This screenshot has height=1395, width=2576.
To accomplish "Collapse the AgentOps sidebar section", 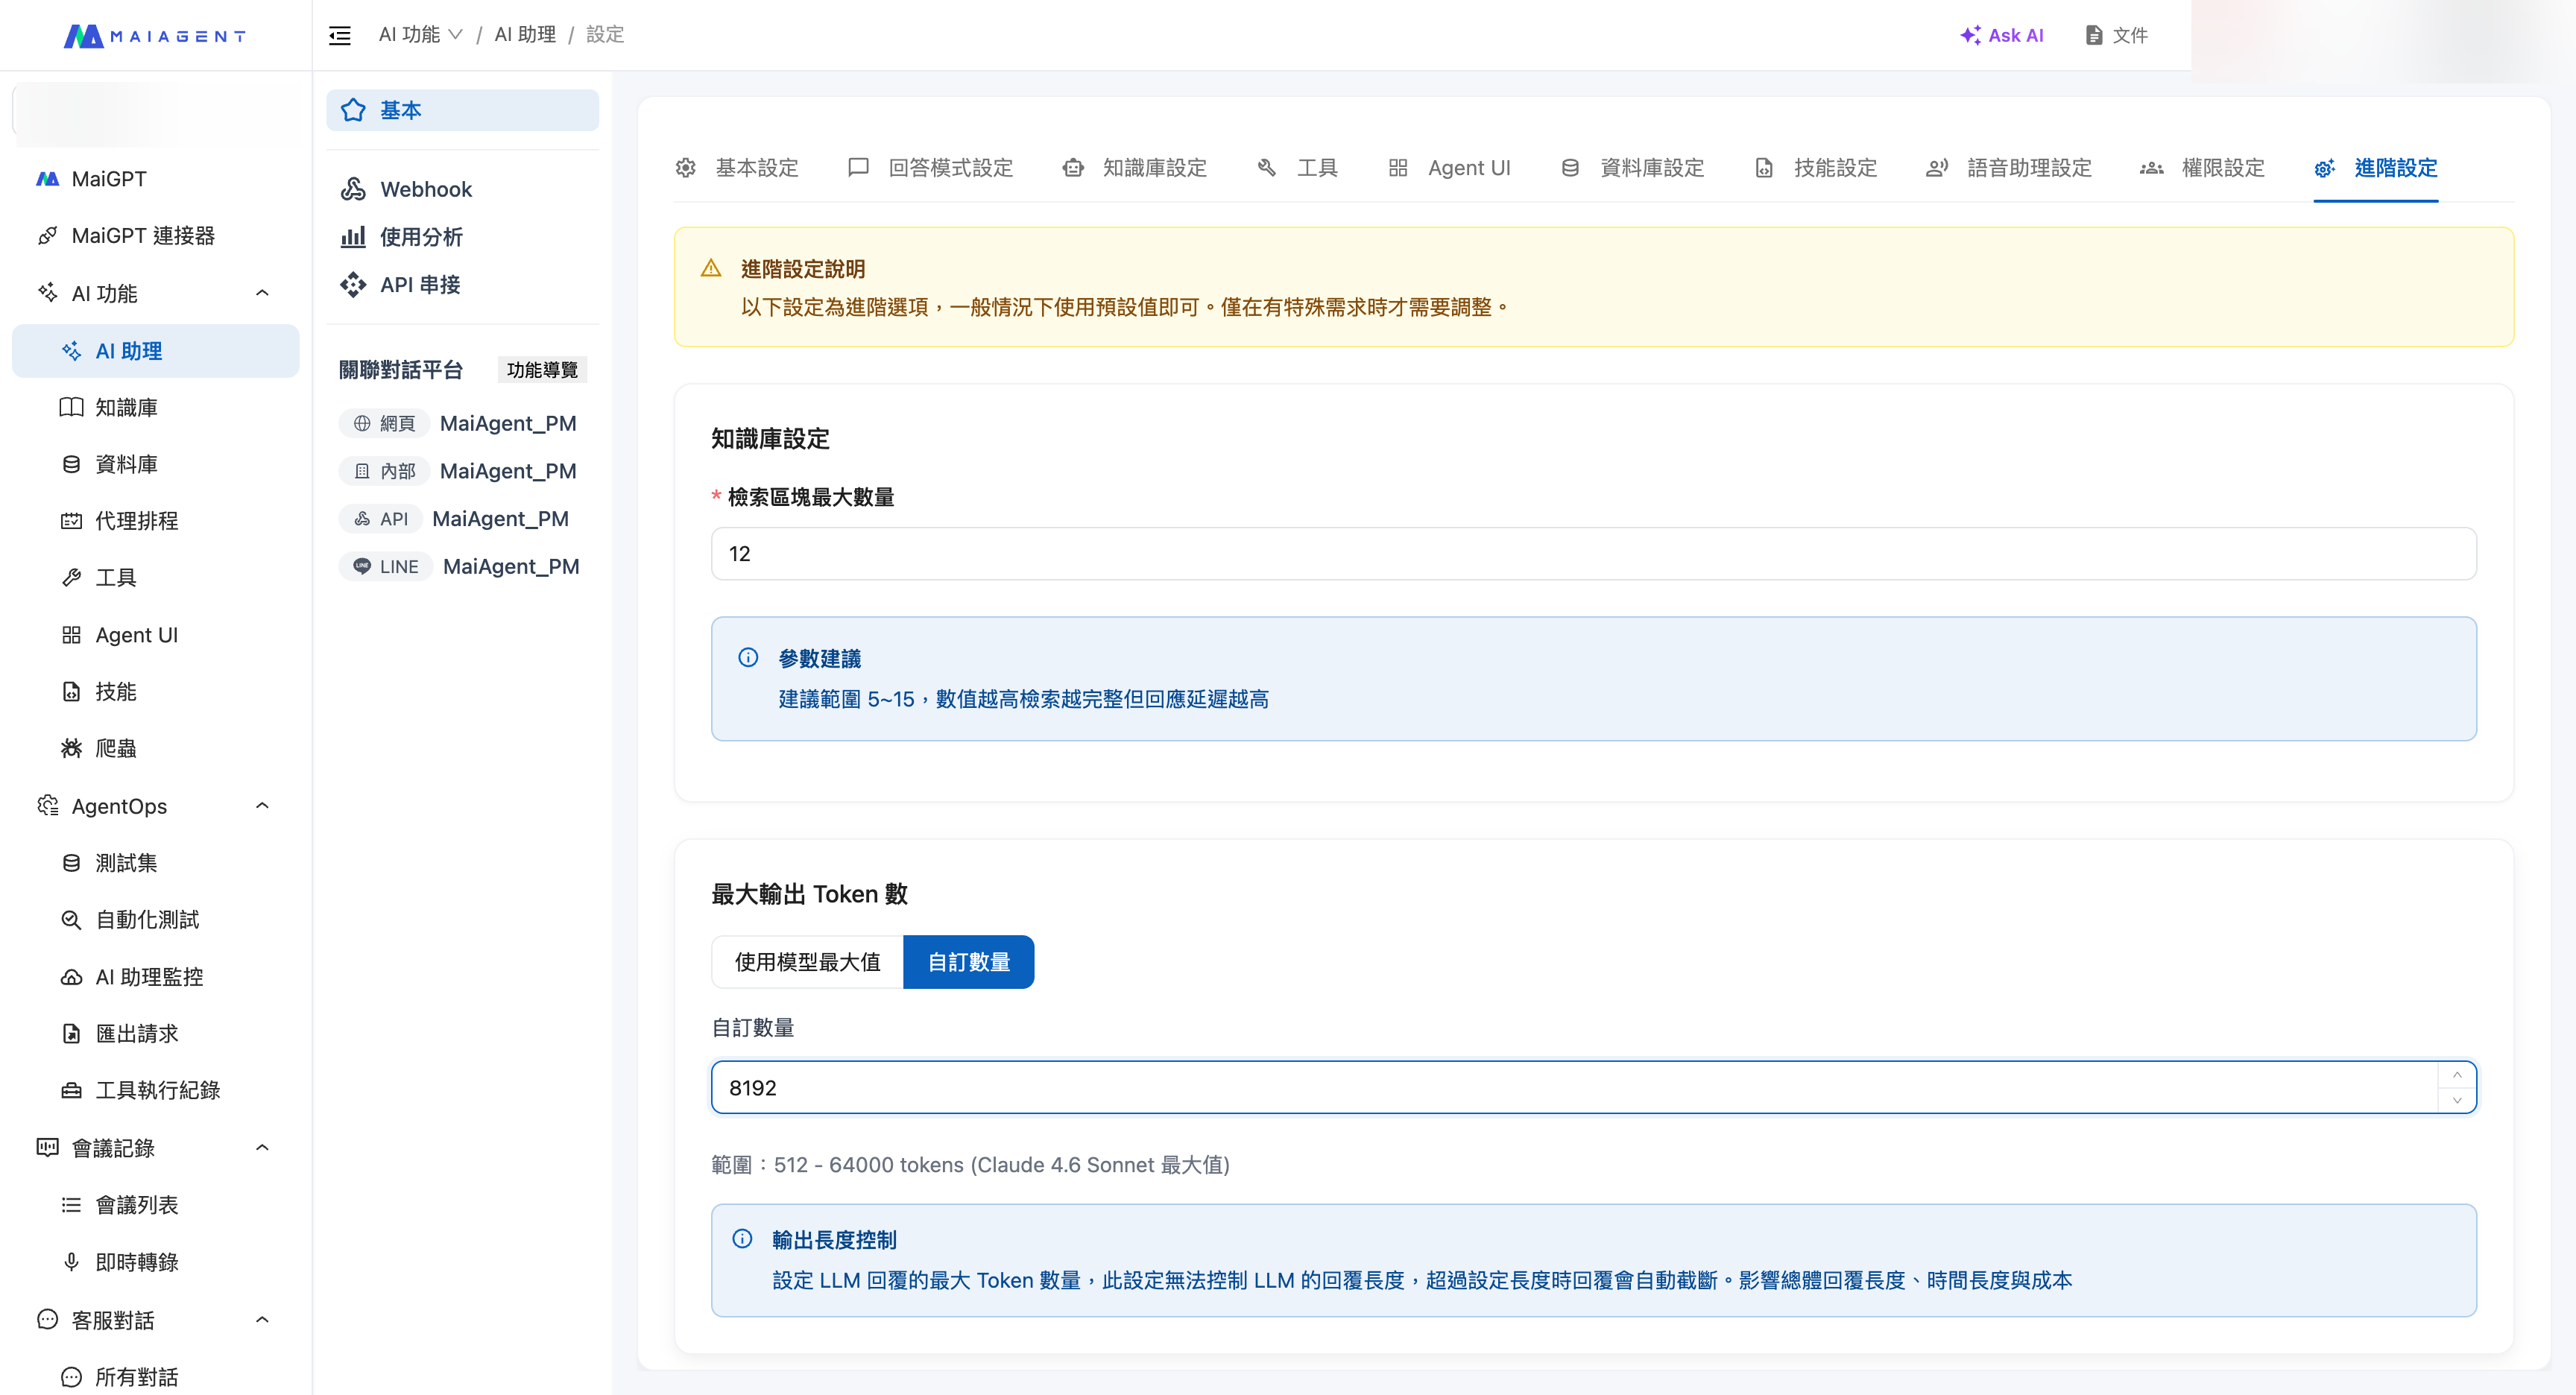I will (262, 806).
